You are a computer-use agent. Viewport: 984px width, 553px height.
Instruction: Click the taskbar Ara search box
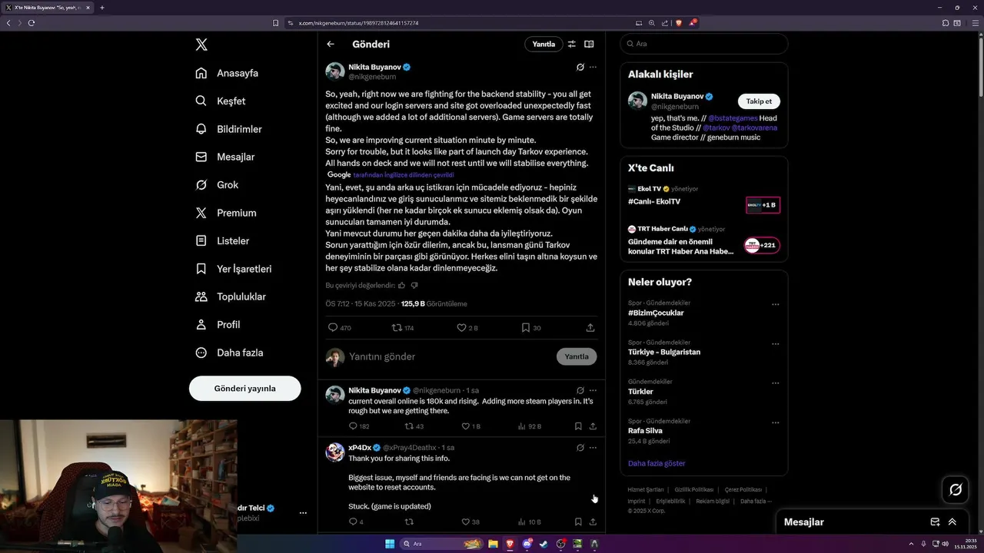tap(440, 544)
